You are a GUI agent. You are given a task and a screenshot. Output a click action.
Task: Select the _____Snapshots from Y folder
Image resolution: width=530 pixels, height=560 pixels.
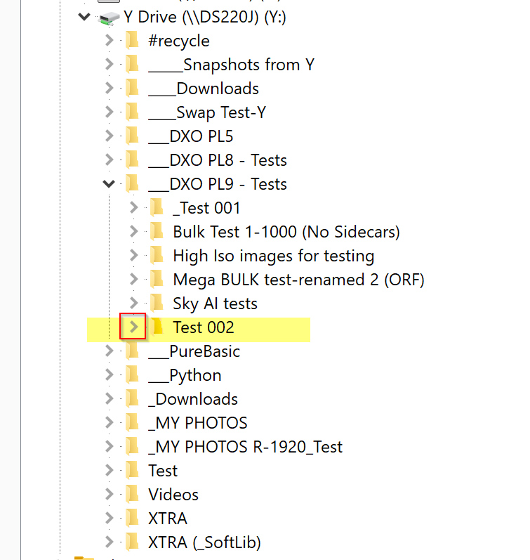(x=231, y=65)
